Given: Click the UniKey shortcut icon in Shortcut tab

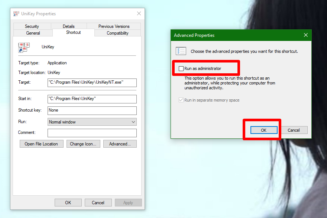Looking at the screenshot, I should coord(24,47).
